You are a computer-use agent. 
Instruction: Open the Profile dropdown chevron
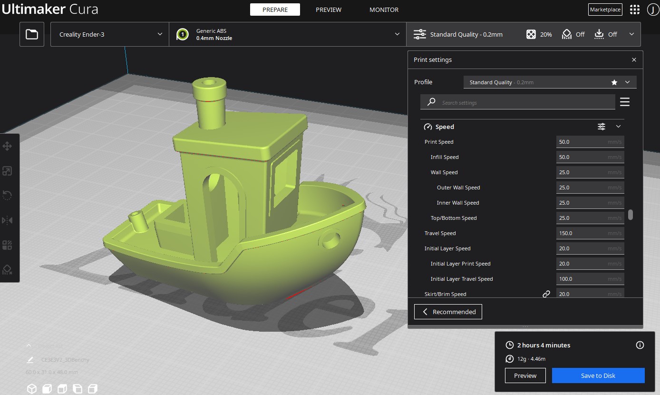click(628, 82)
